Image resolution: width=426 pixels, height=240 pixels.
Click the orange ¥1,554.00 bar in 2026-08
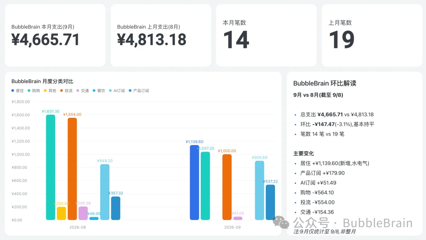(72, 169)
